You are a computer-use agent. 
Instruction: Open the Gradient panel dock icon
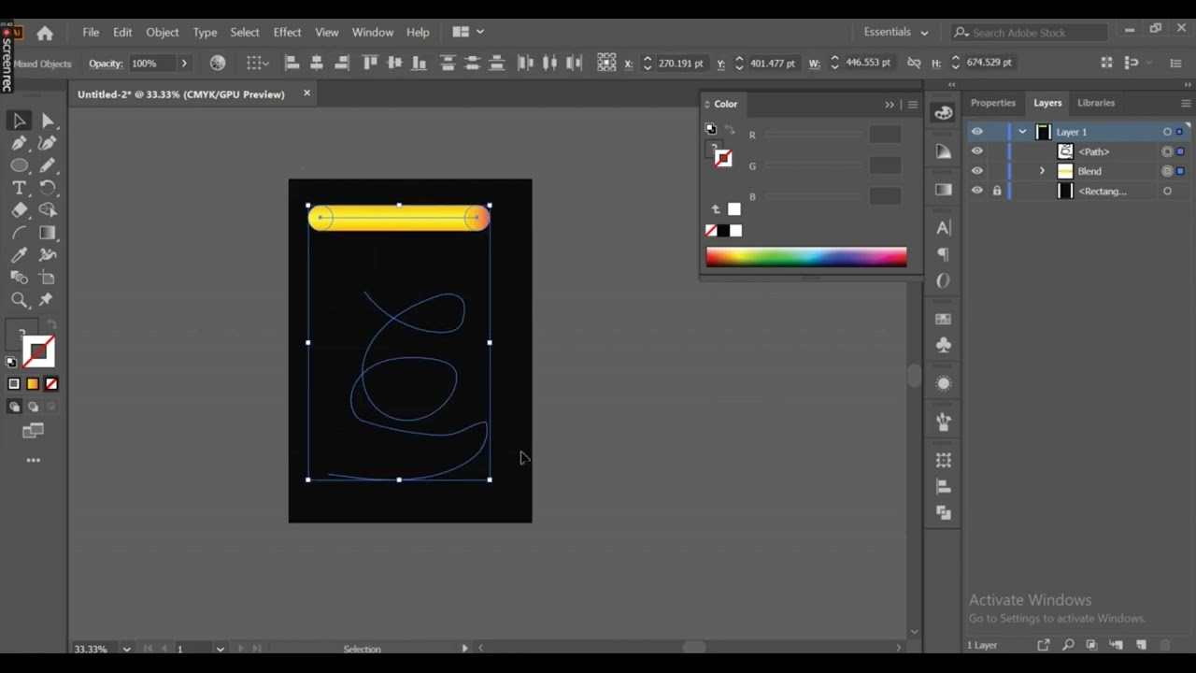(944, 190)
